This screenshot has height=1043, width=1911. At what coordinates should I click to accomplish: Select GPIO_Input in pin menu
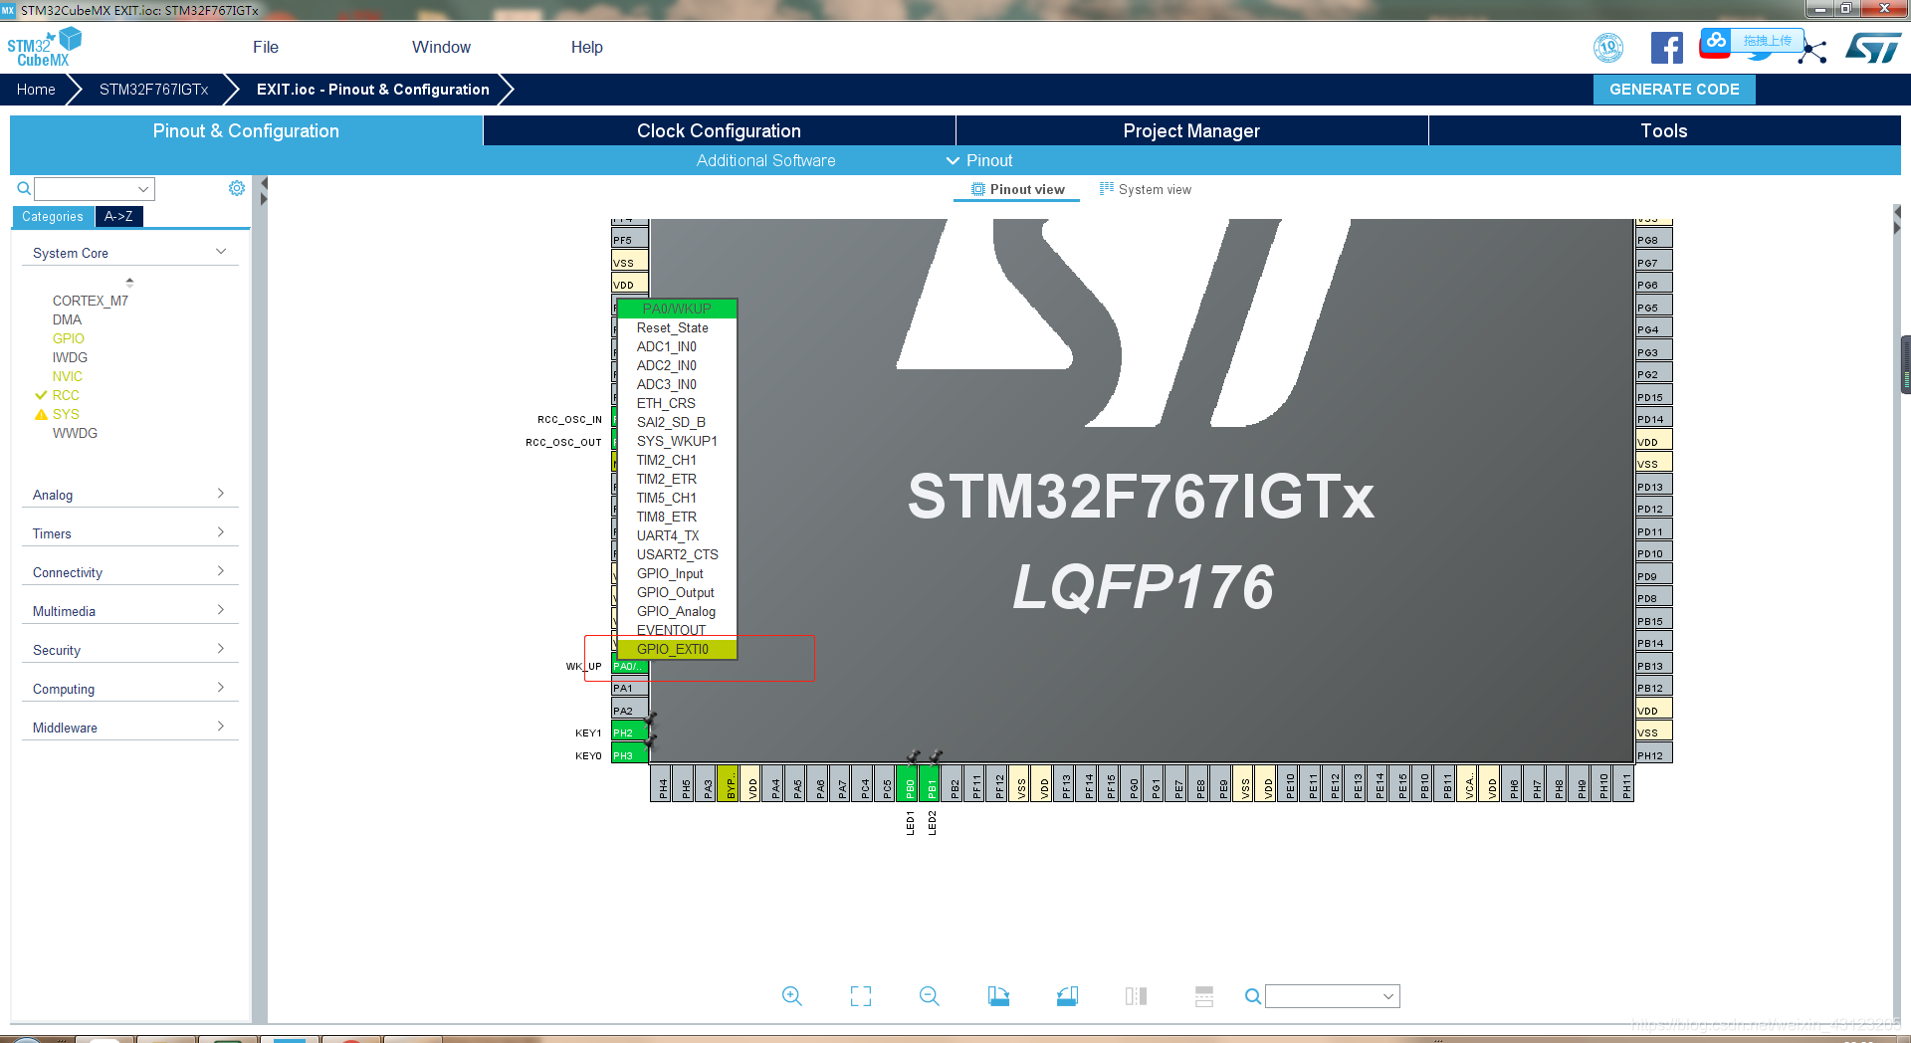click(x=677, y=573)
